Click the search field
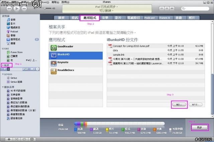 click(x=195, y=9)
